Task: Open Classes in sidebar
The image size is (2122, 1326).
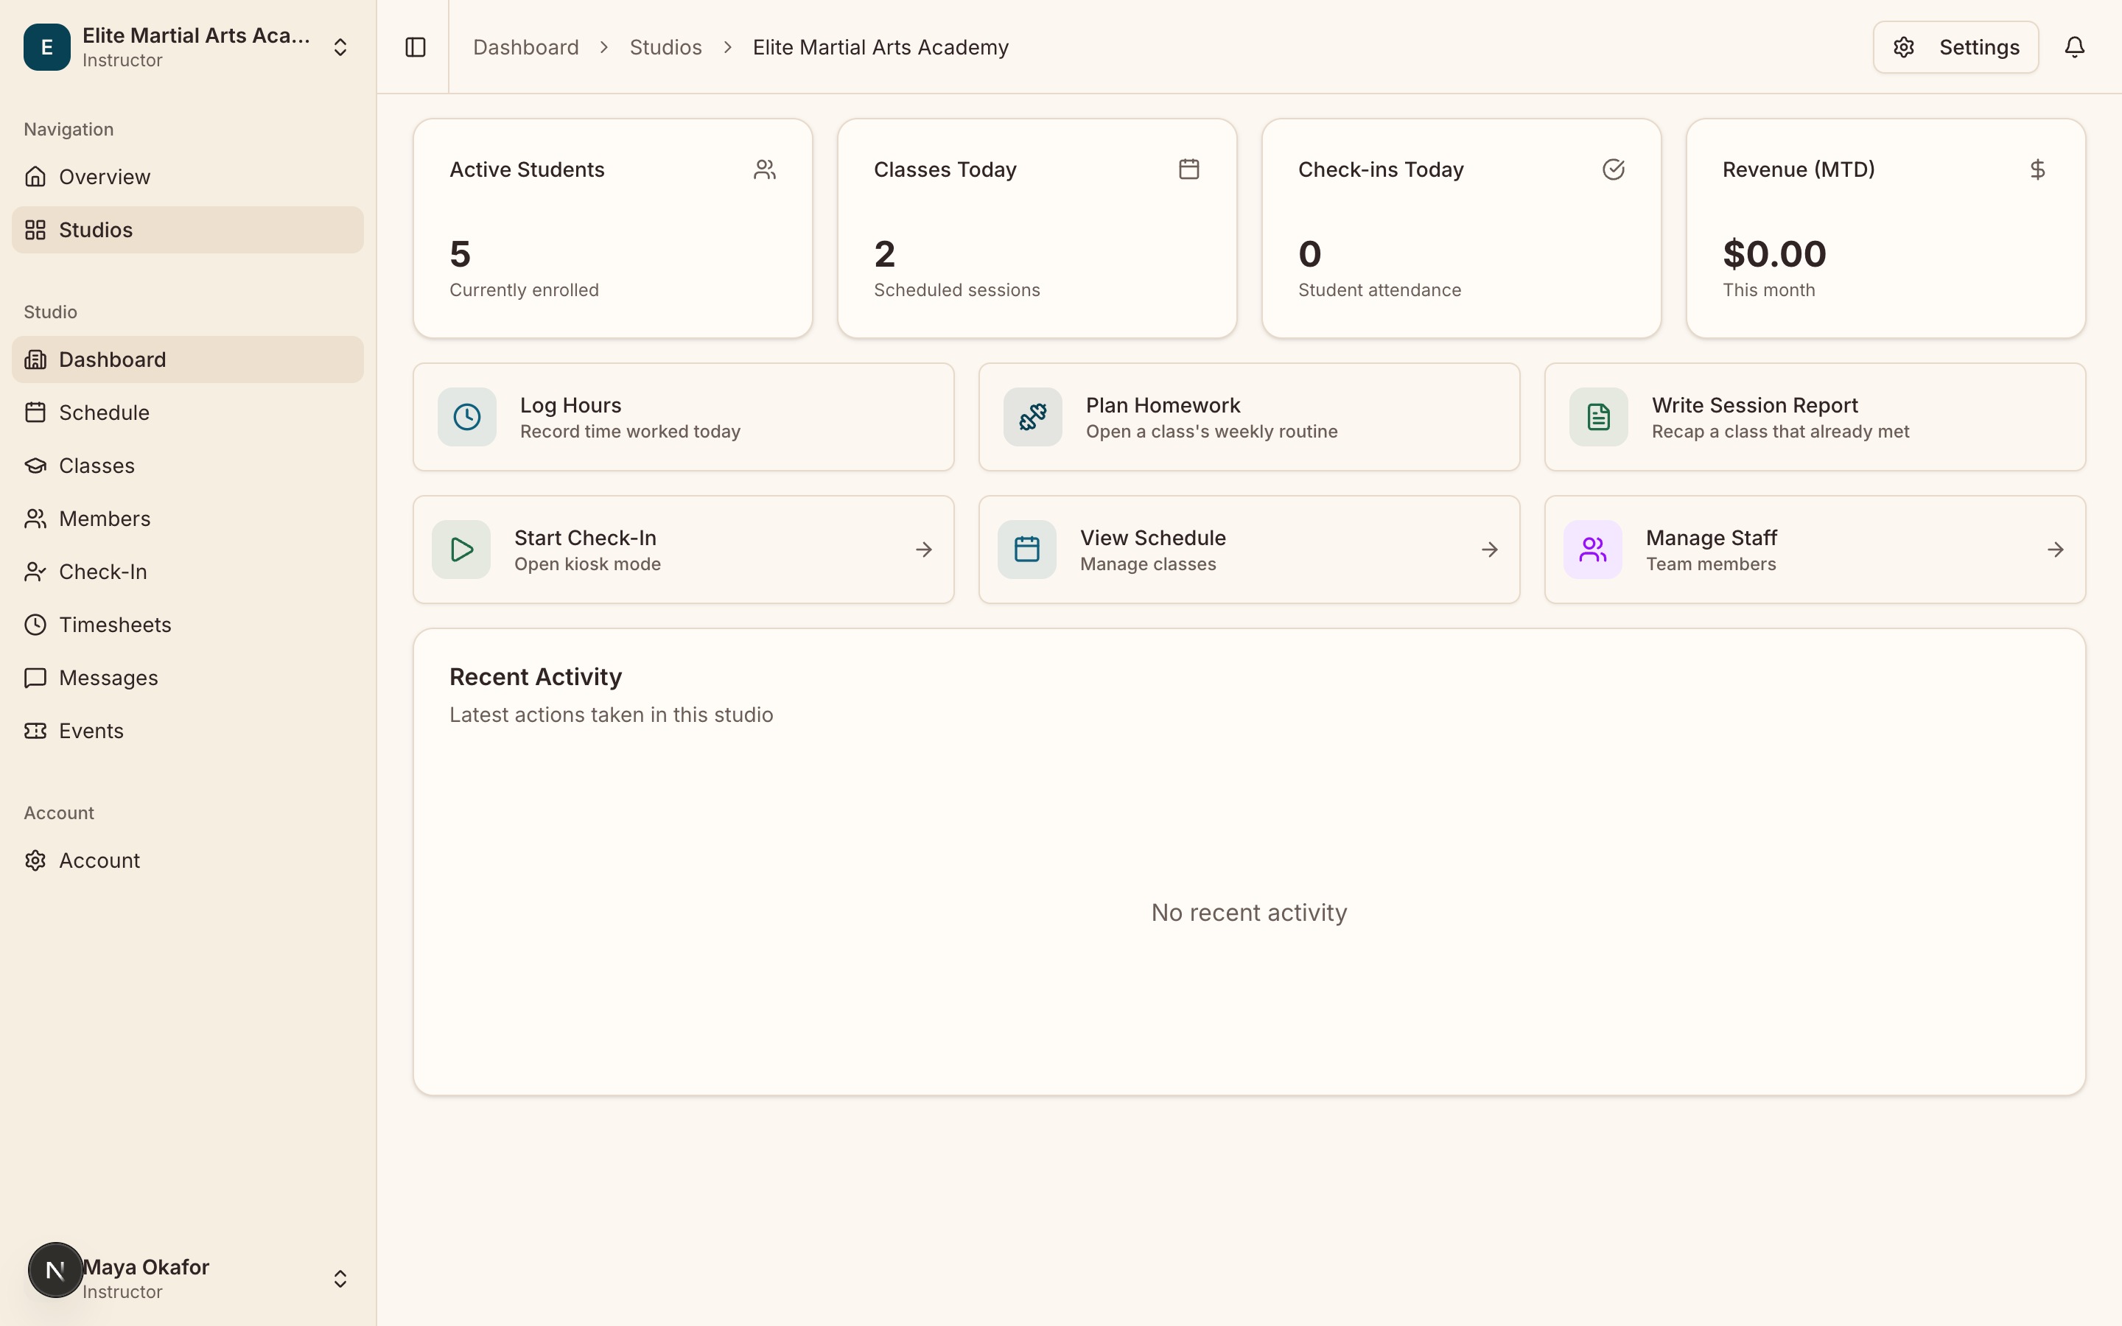Action: coord(188,466)
